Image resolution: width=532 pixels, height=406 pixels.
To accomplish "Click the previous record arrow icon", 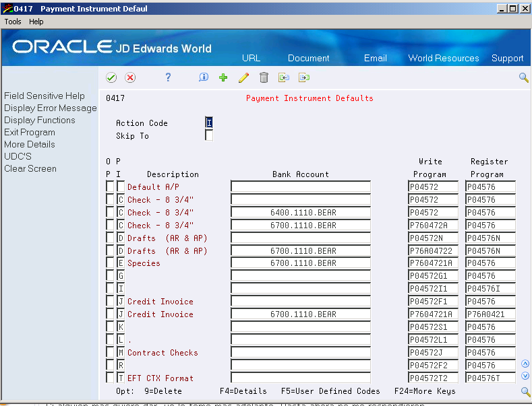I will pyautogui.click(x=284, y=77).
